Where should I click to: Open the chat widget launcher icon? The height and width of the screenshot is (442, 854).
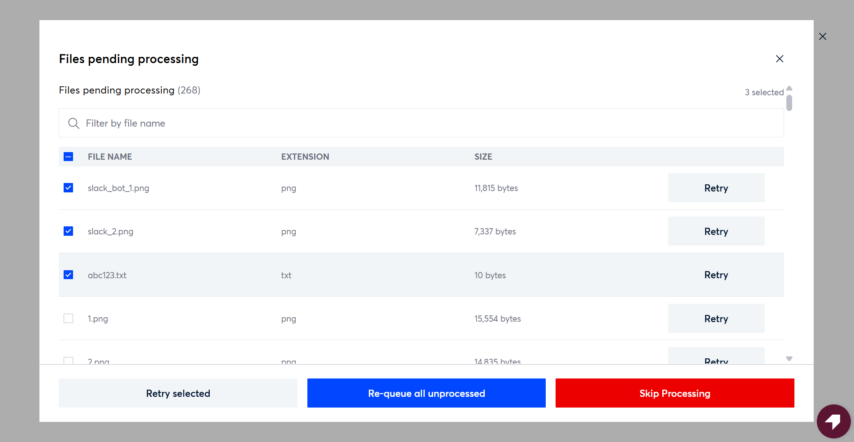tap(833, 421)
